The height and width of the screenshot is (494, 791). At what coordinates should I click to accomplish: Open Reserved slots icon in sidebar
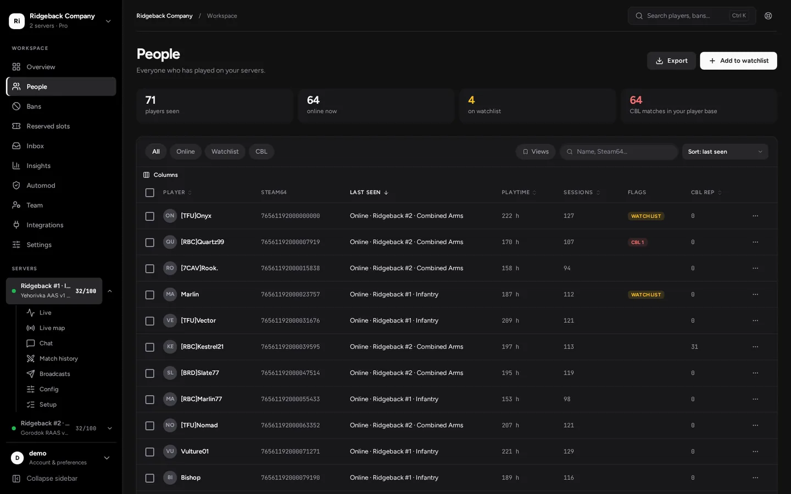(16, 126)
